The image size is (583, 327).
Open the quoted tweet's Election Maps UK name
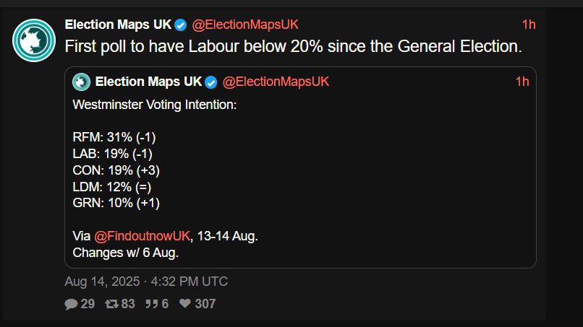(149, 82)
